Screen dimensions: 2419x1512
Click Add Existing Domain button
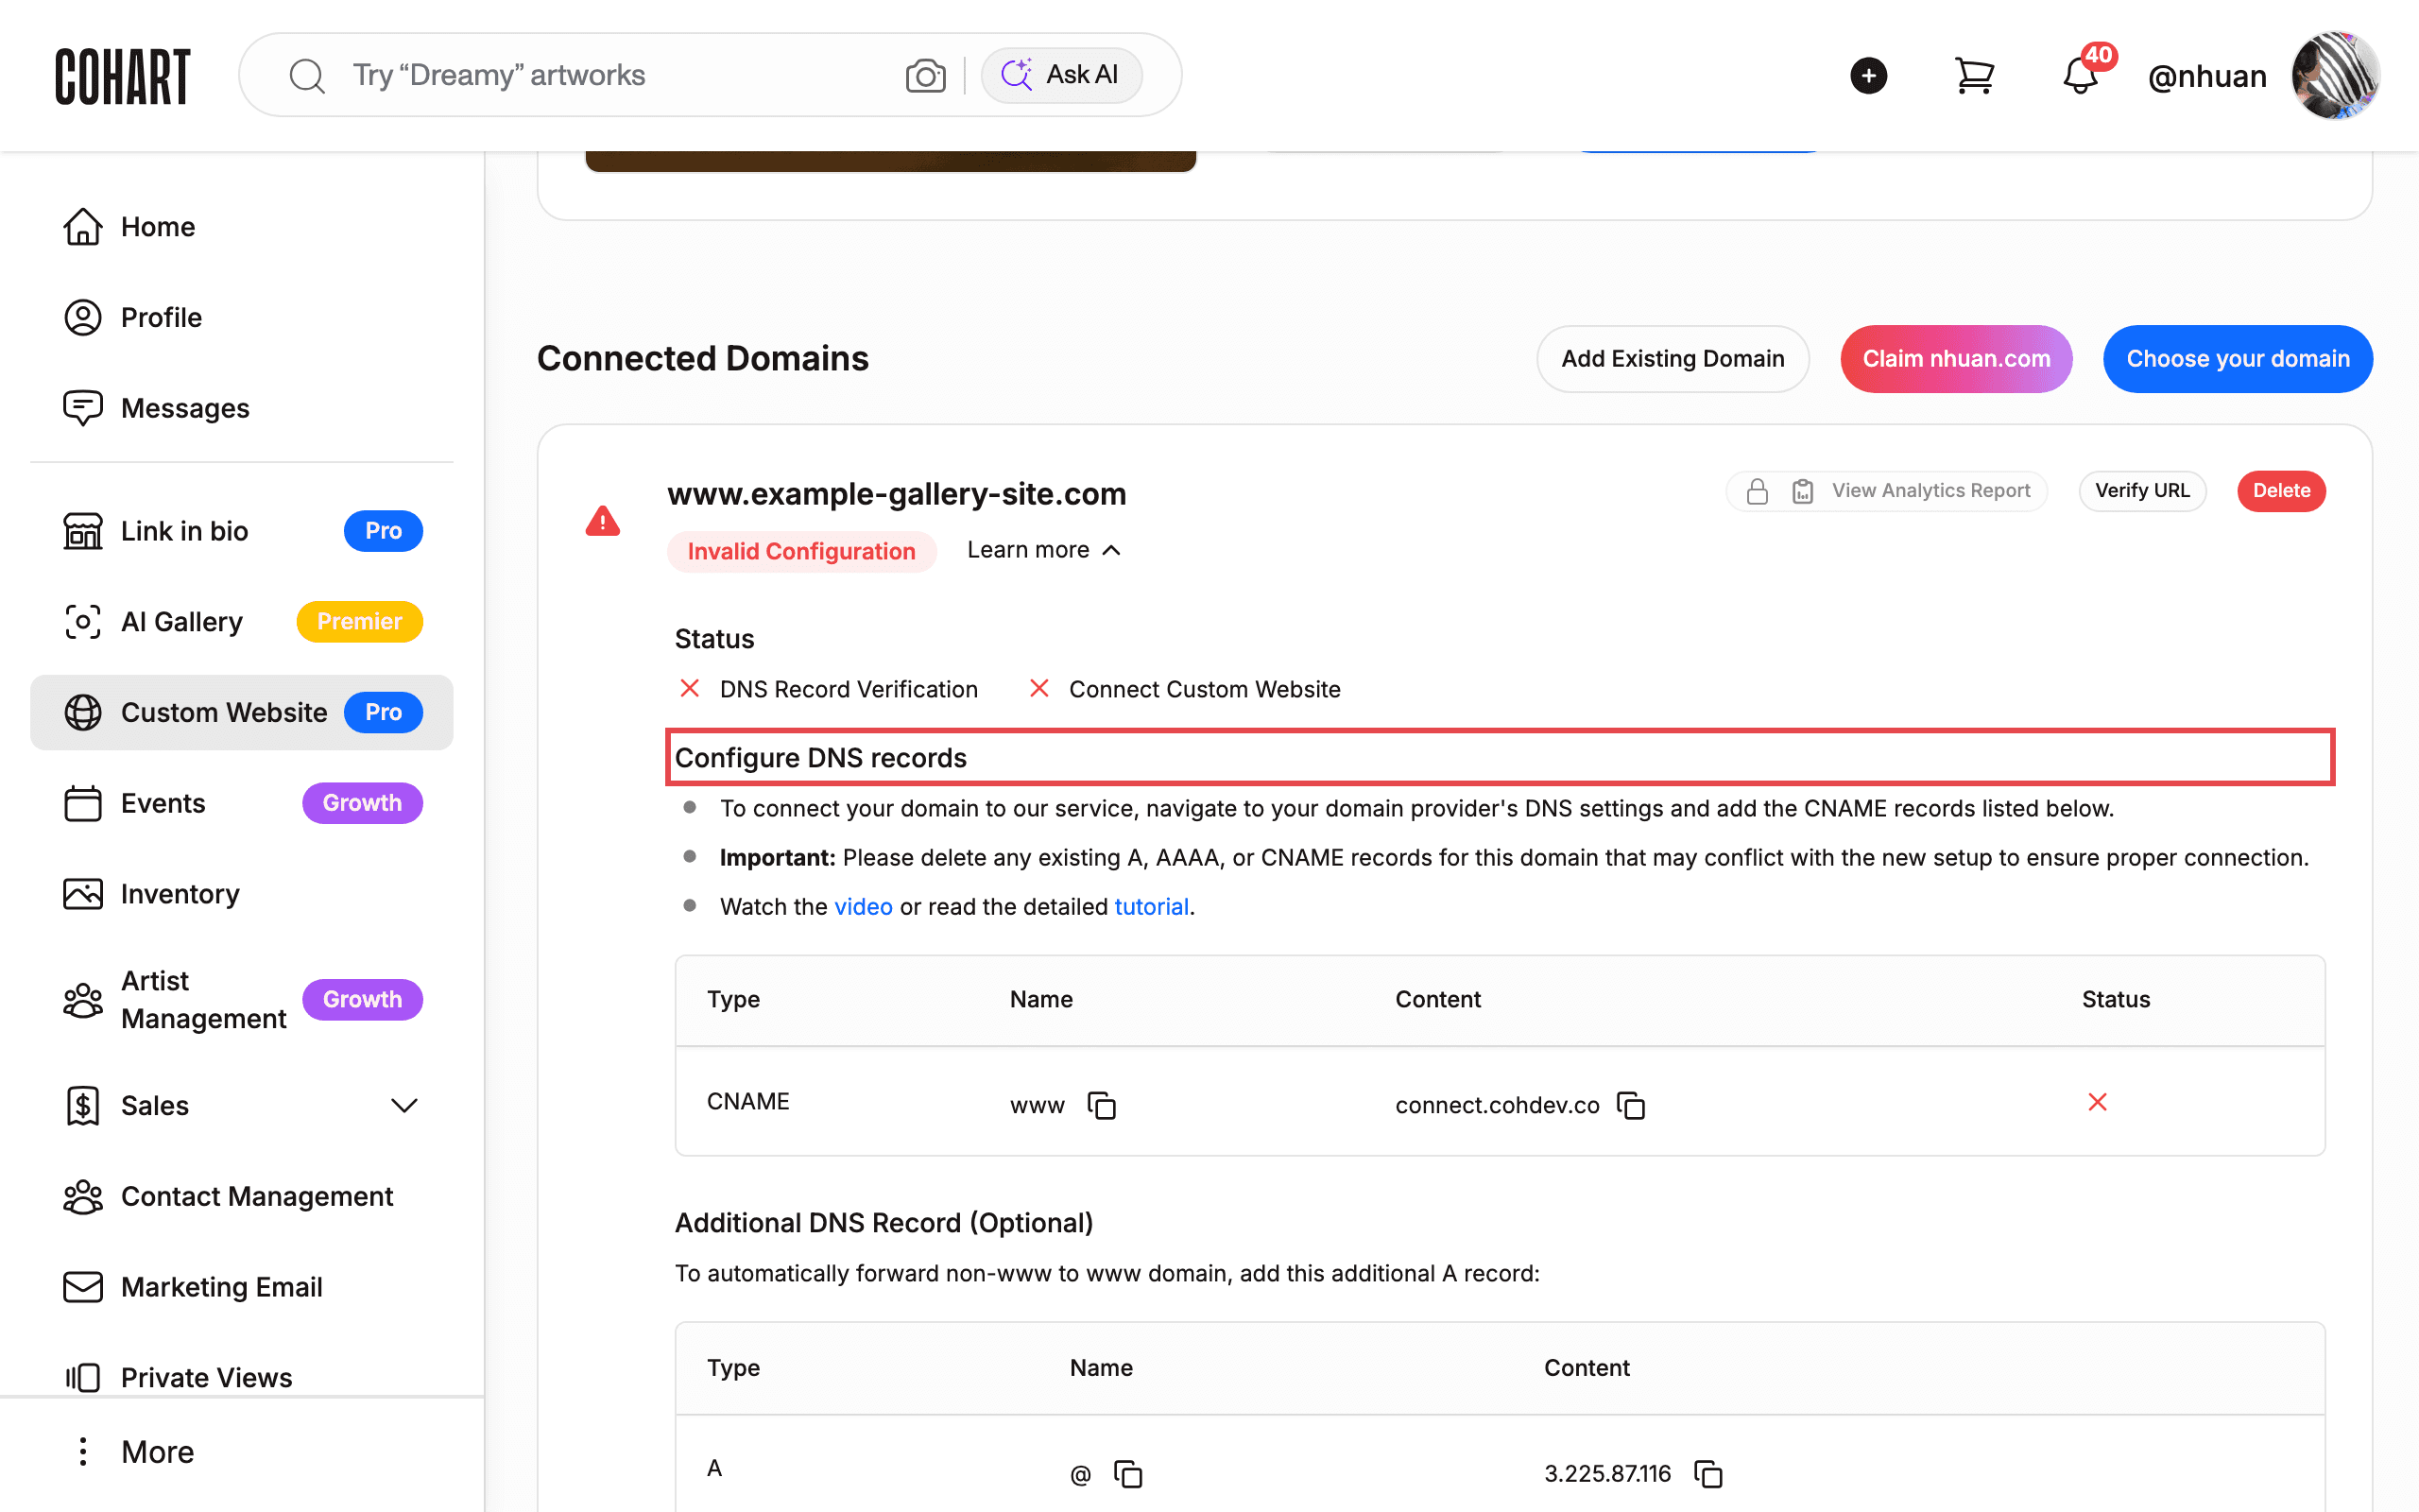pos(1673,359)
